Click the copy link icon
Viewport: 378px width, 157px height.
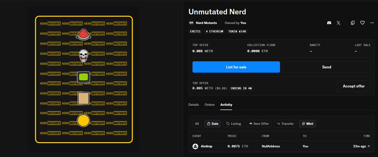(353, 23)
